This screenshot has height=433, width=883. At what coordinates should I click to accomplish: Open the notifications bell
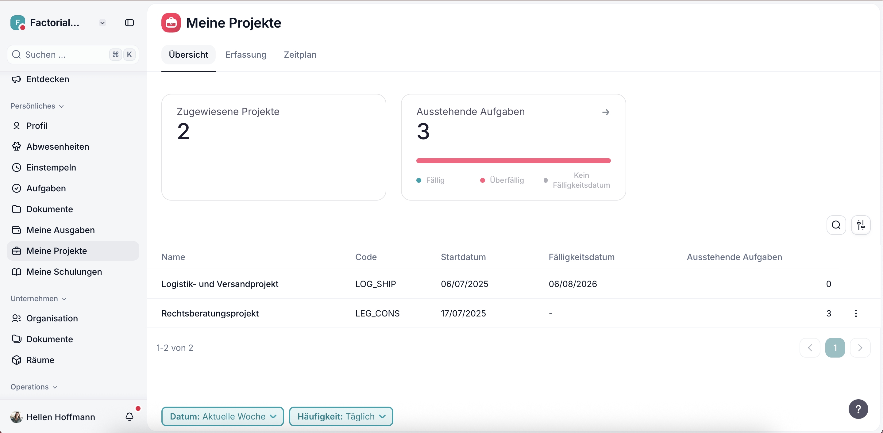[129, 416]
